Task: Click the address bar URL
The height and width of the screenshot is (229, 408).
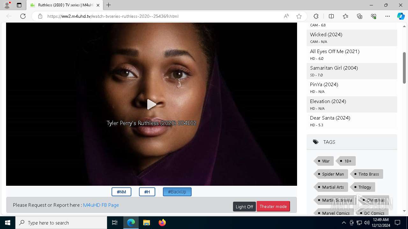Action: (113, 16)
